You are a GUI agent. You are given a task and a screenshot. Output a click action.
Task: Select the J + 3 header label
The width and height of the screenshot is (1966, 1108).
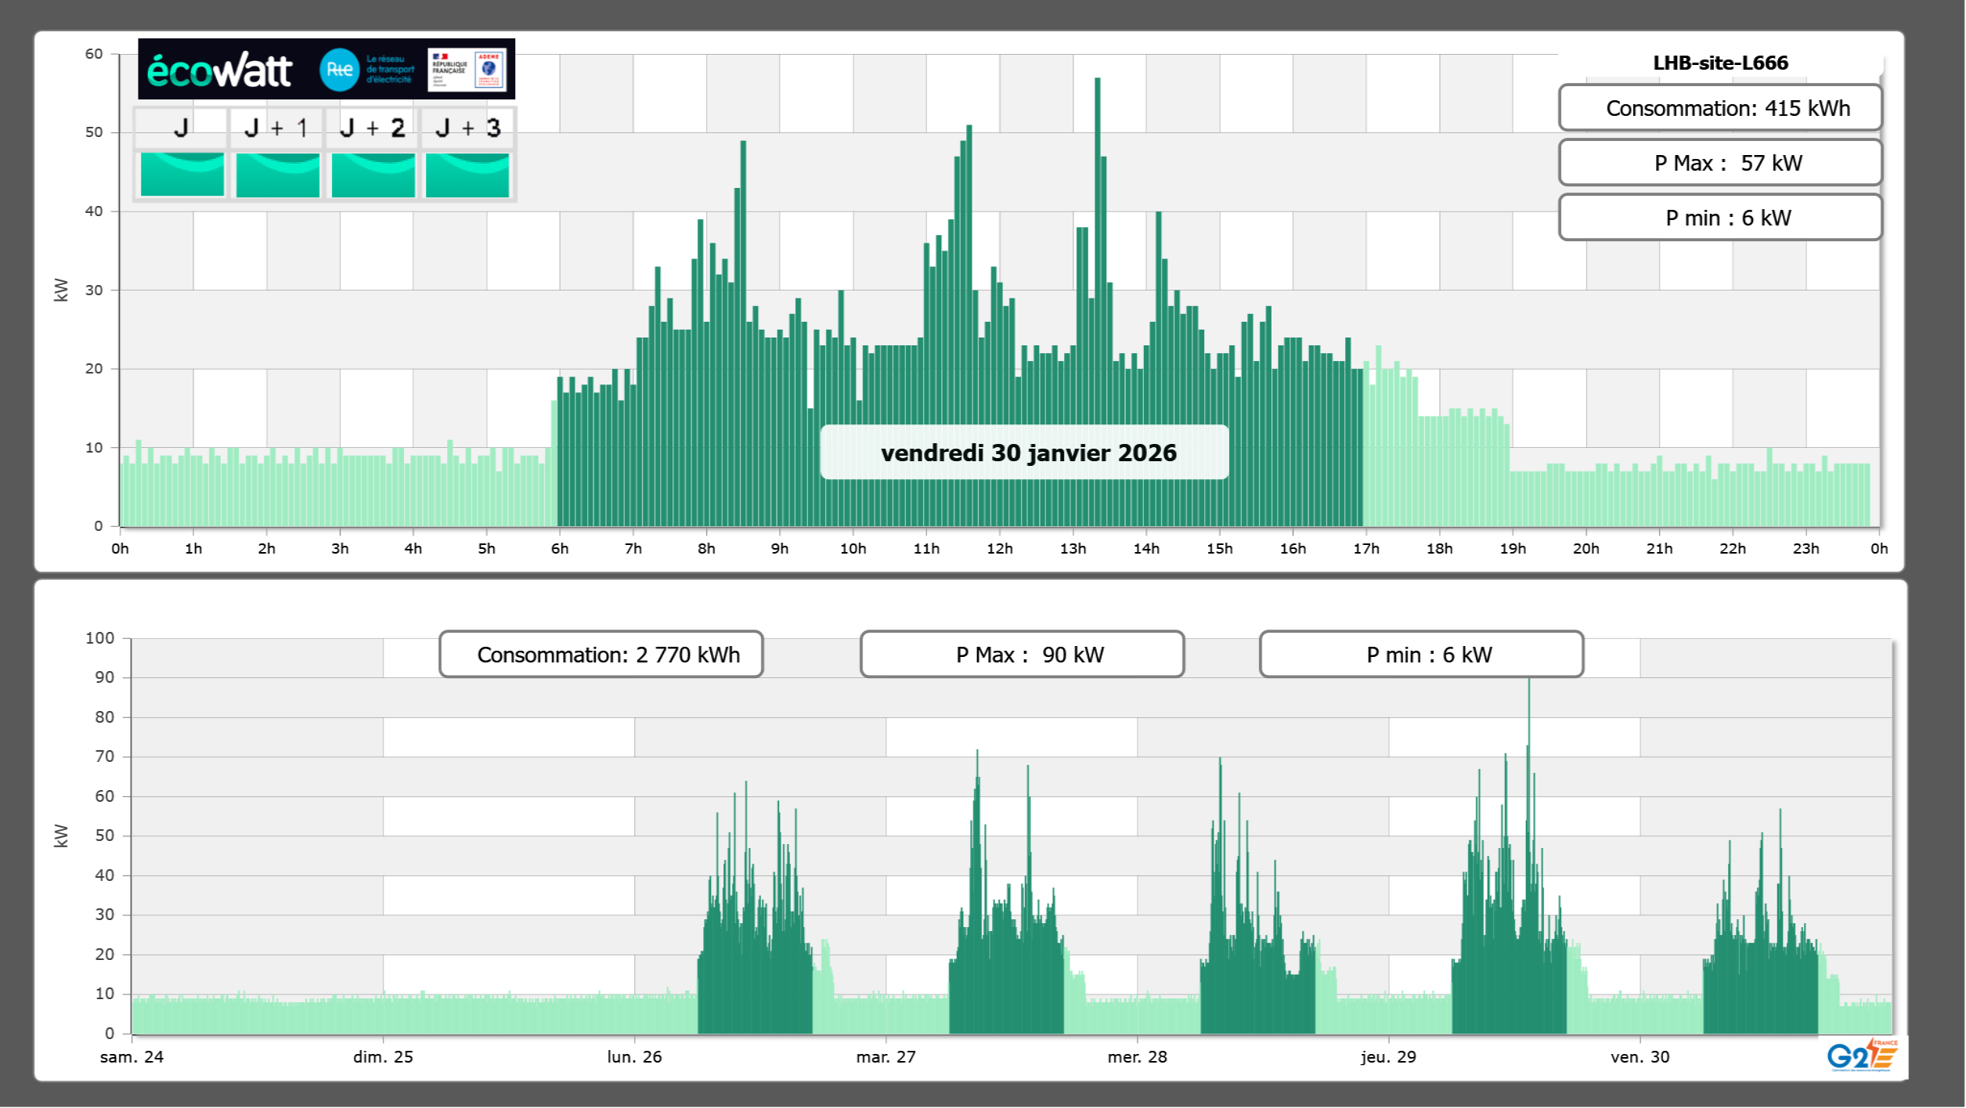coord(467,128)
